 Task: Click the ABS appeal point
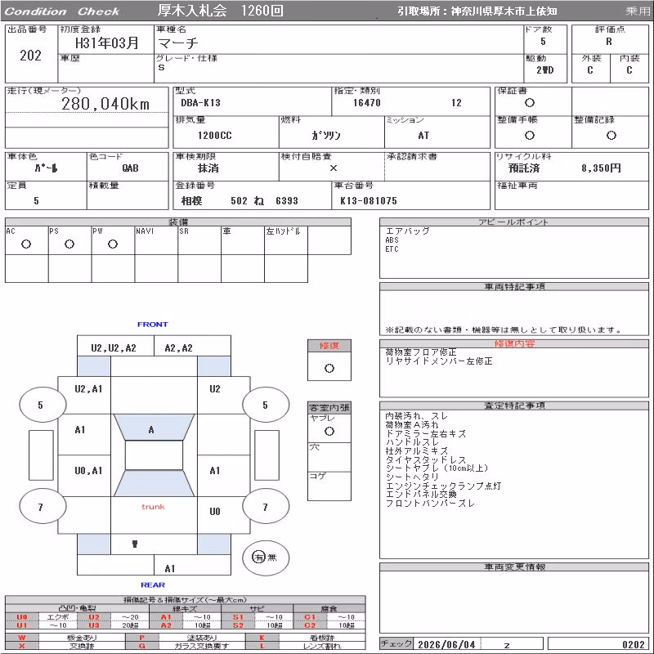(392, 240)
